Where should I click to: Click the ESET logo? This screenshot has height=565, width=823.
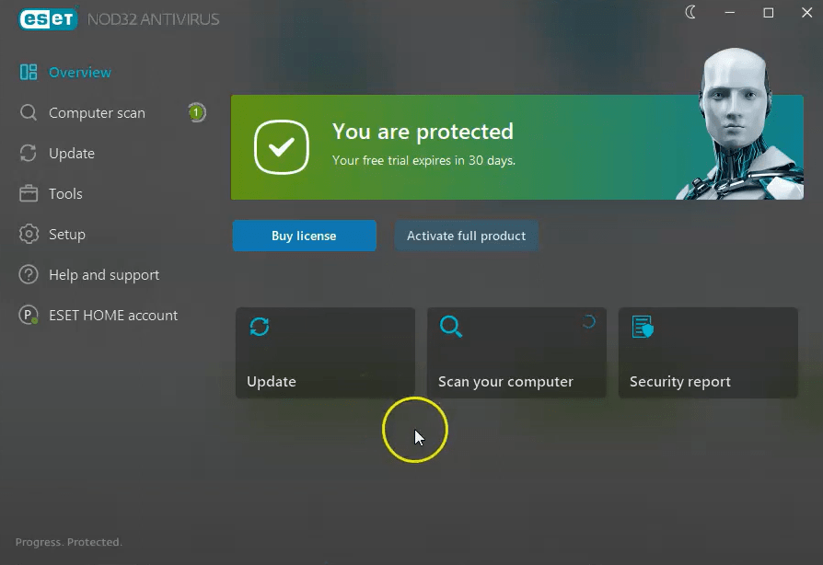pos(48,18)
